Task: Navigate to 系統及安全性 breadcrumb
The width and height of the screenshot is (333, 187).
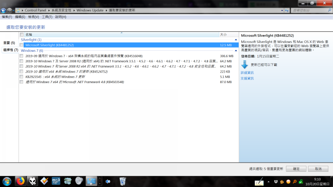Action: tap(62, 10)
